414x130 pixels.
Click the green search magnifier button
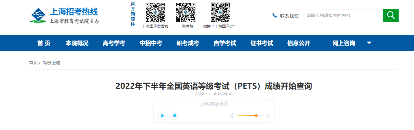click(x=390, y=15)
